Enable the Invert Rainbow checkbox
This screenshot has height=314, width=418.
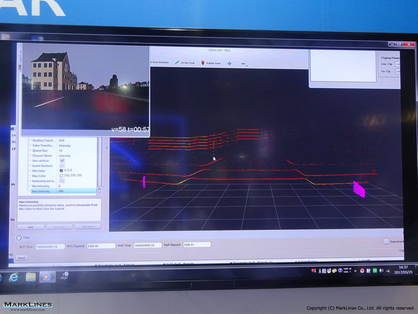[x=62, y=166]
